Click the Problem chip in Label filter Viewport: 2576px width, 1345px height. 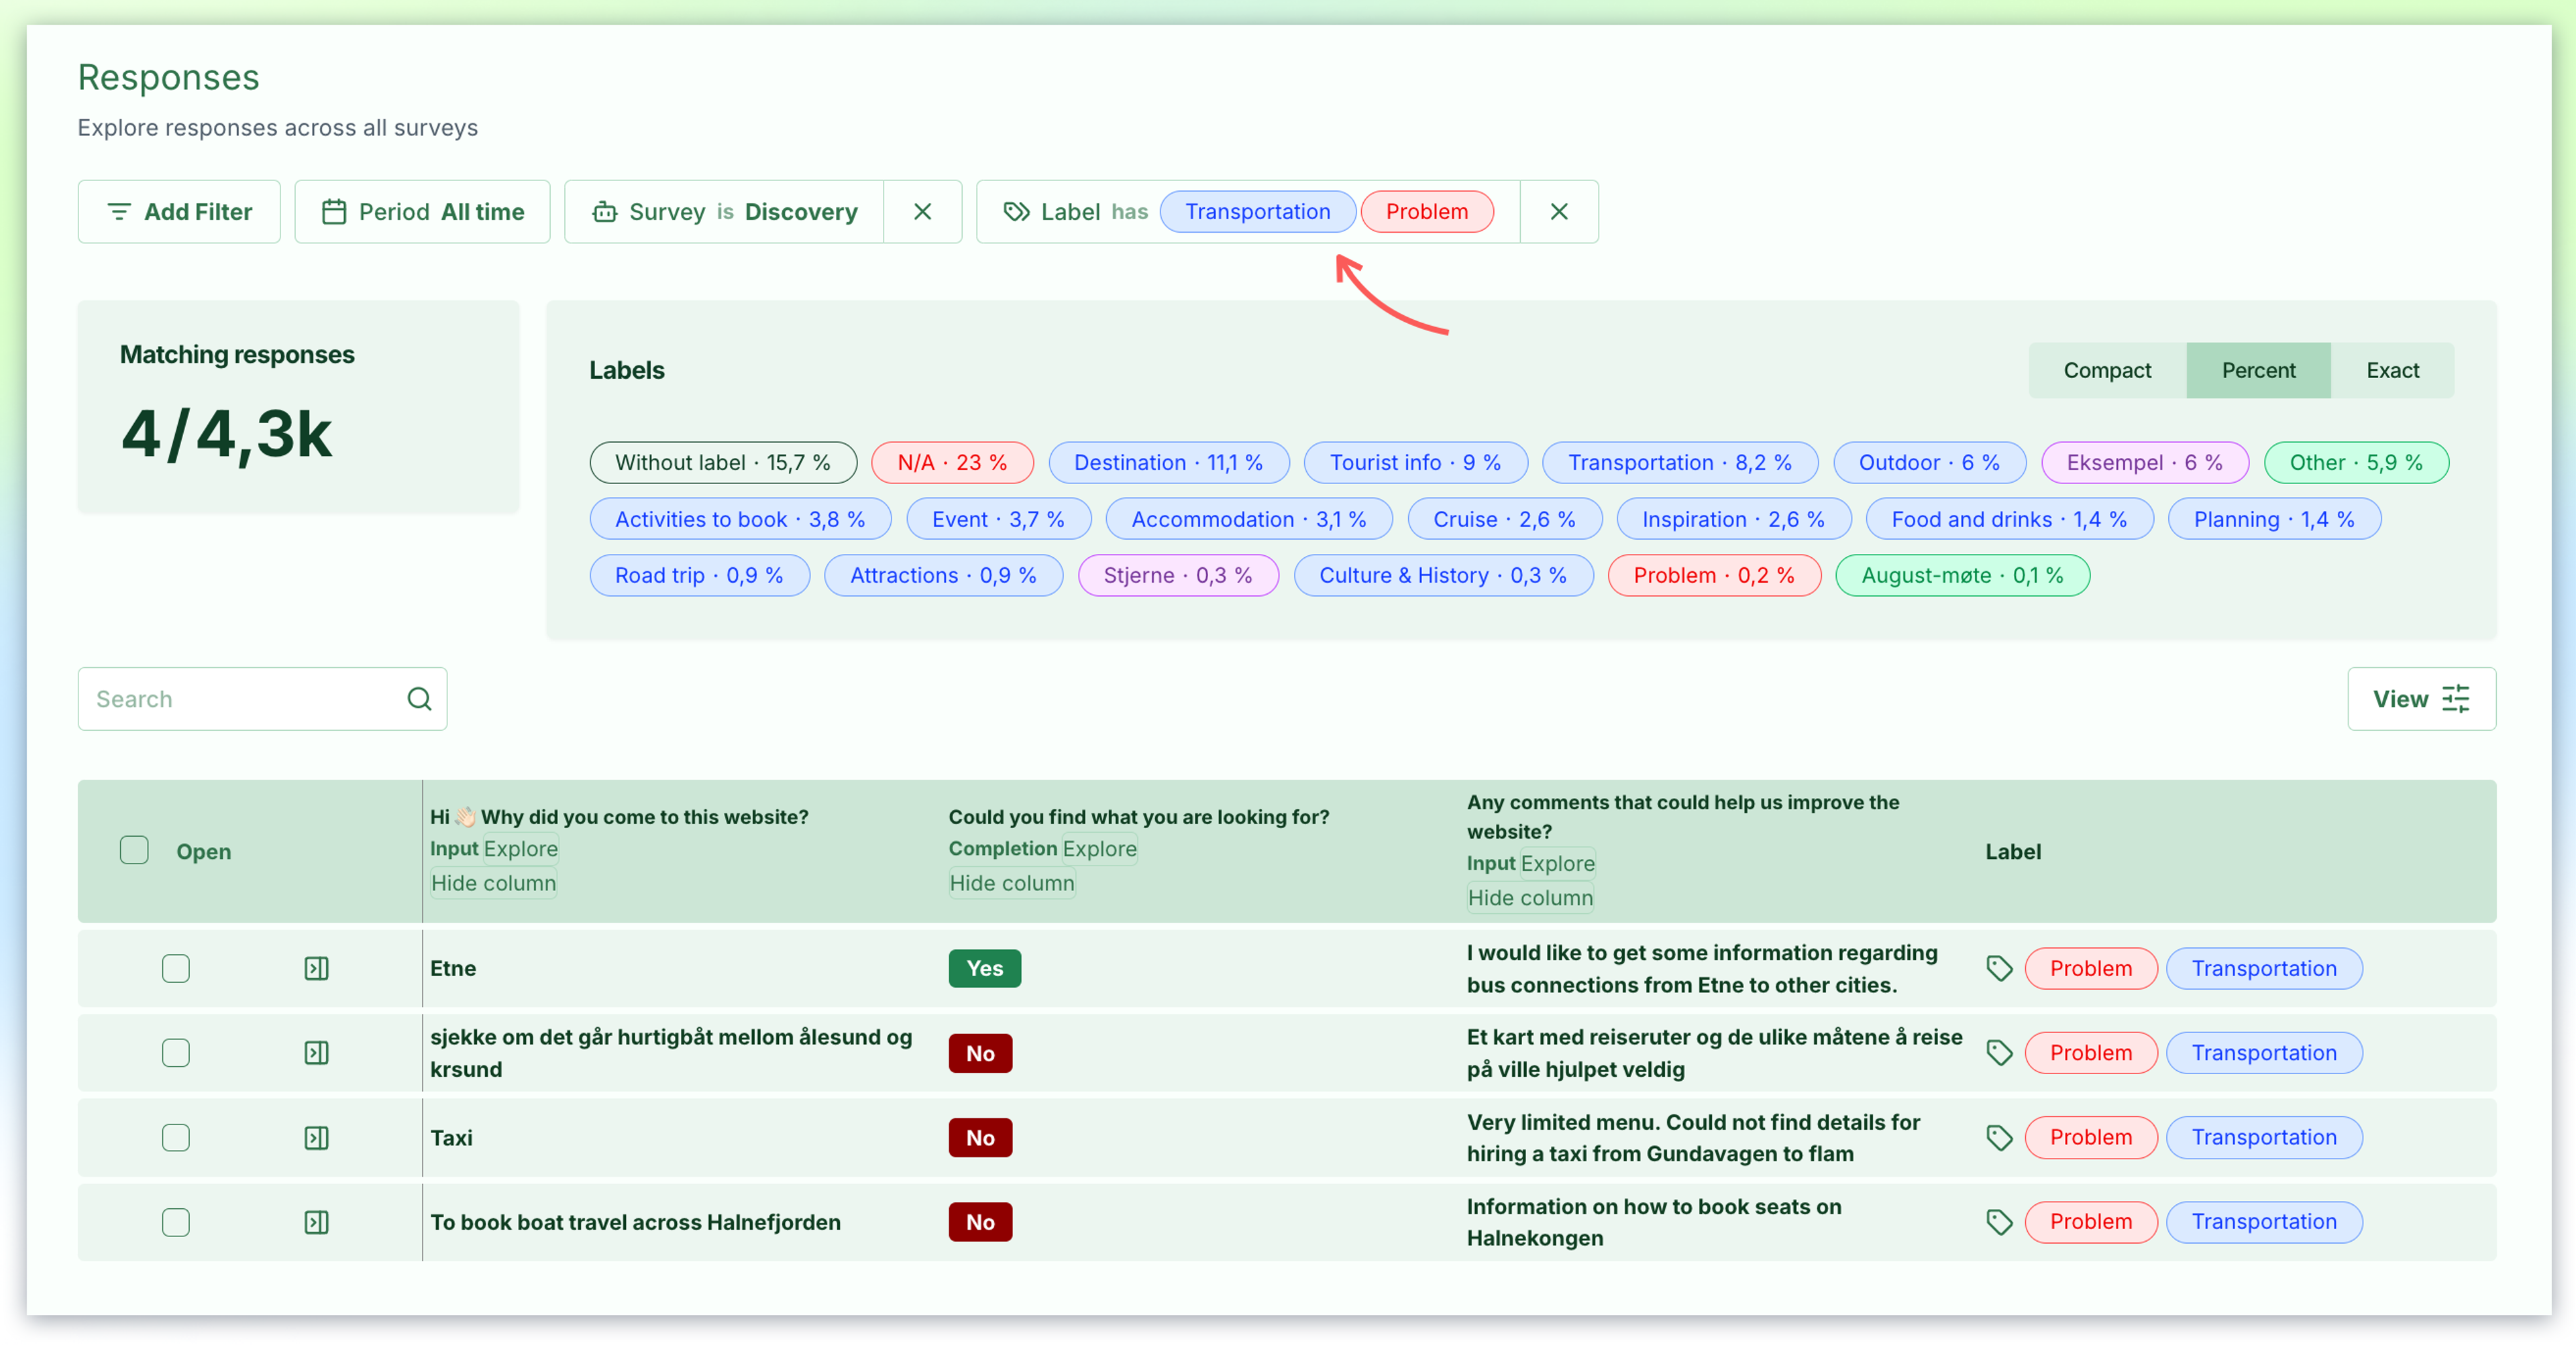click(1426, 212)
